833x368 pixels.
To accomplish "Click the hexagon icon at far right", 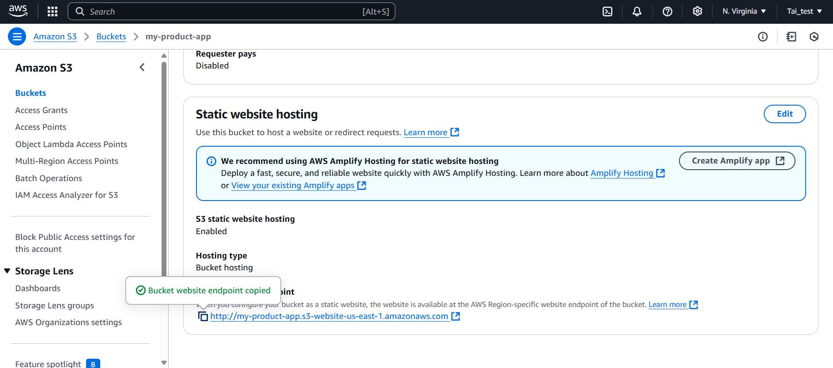I will [814, 37].
